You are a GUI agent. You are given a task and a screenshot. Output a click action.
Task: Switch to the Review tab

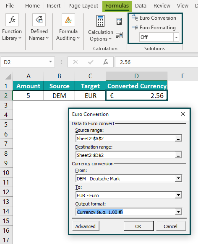coord(162,6)
